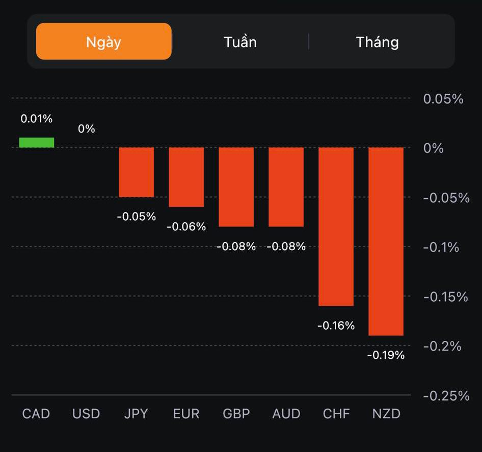Click the CAD currency label
Image resolution: width=482 pixels, height=452 pixels.
click(36, 413)
